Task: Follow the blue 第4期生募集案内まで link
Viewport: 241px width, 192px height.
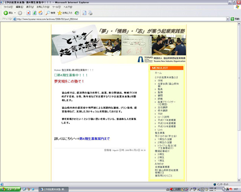Action: [x=94, y=139]
